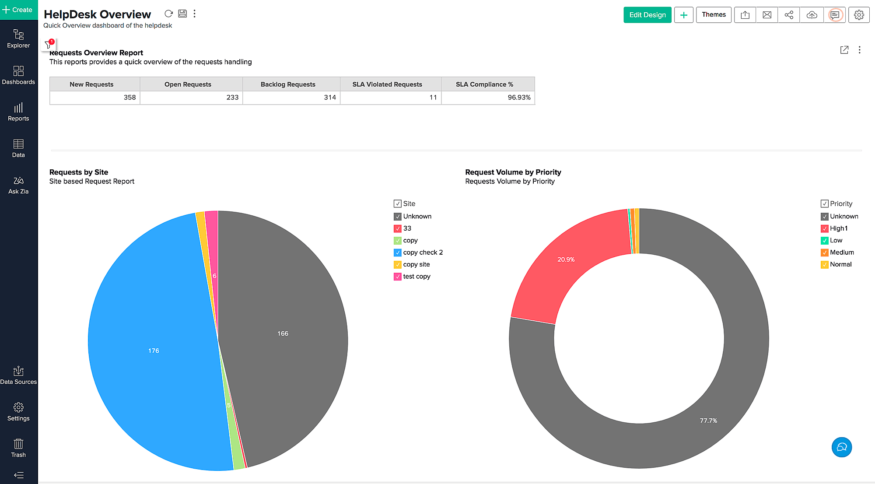This screenshot has height=484, width=875.
Task: Collapse the left sidebar
Action: coord(18,475)
